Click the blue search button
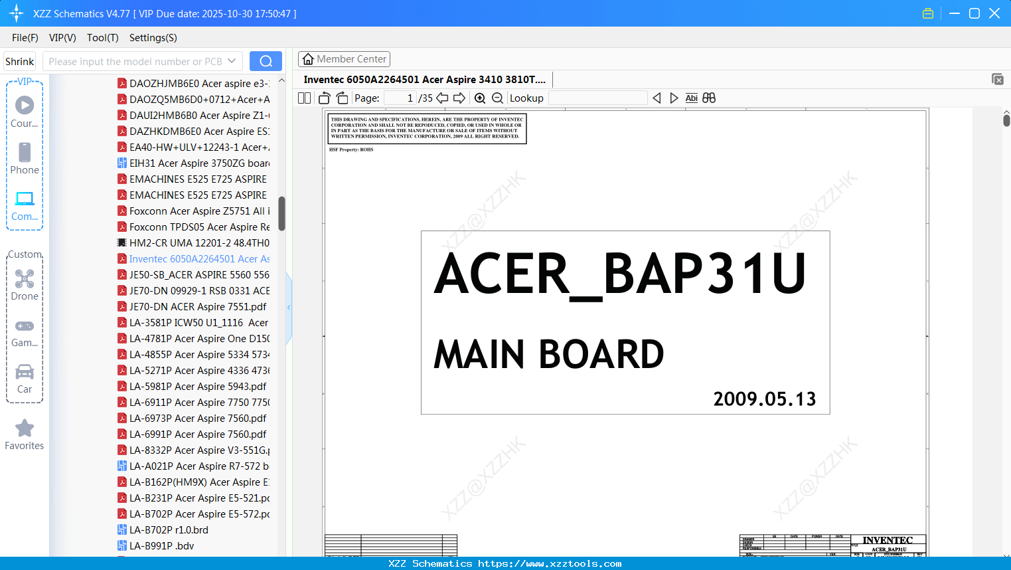This screenshot has width=1011, height=570. 266,61
